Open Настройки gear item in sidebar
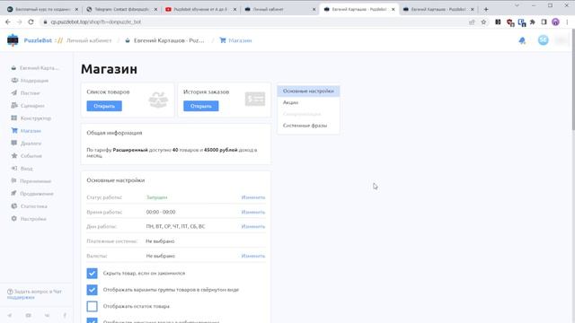 (x=29, y=219)
